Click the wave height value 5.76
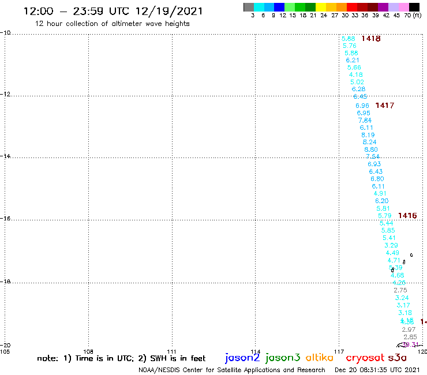The image size is (427, 375). point(350,46)
